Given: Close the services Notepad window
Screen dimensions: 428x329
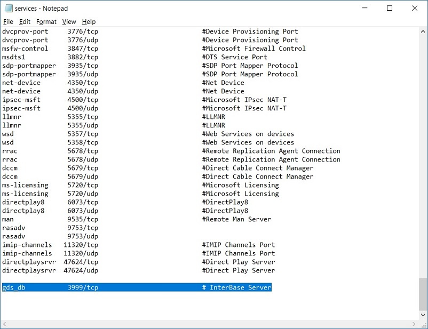Looking at the screenshot, I should click(415, 9).
